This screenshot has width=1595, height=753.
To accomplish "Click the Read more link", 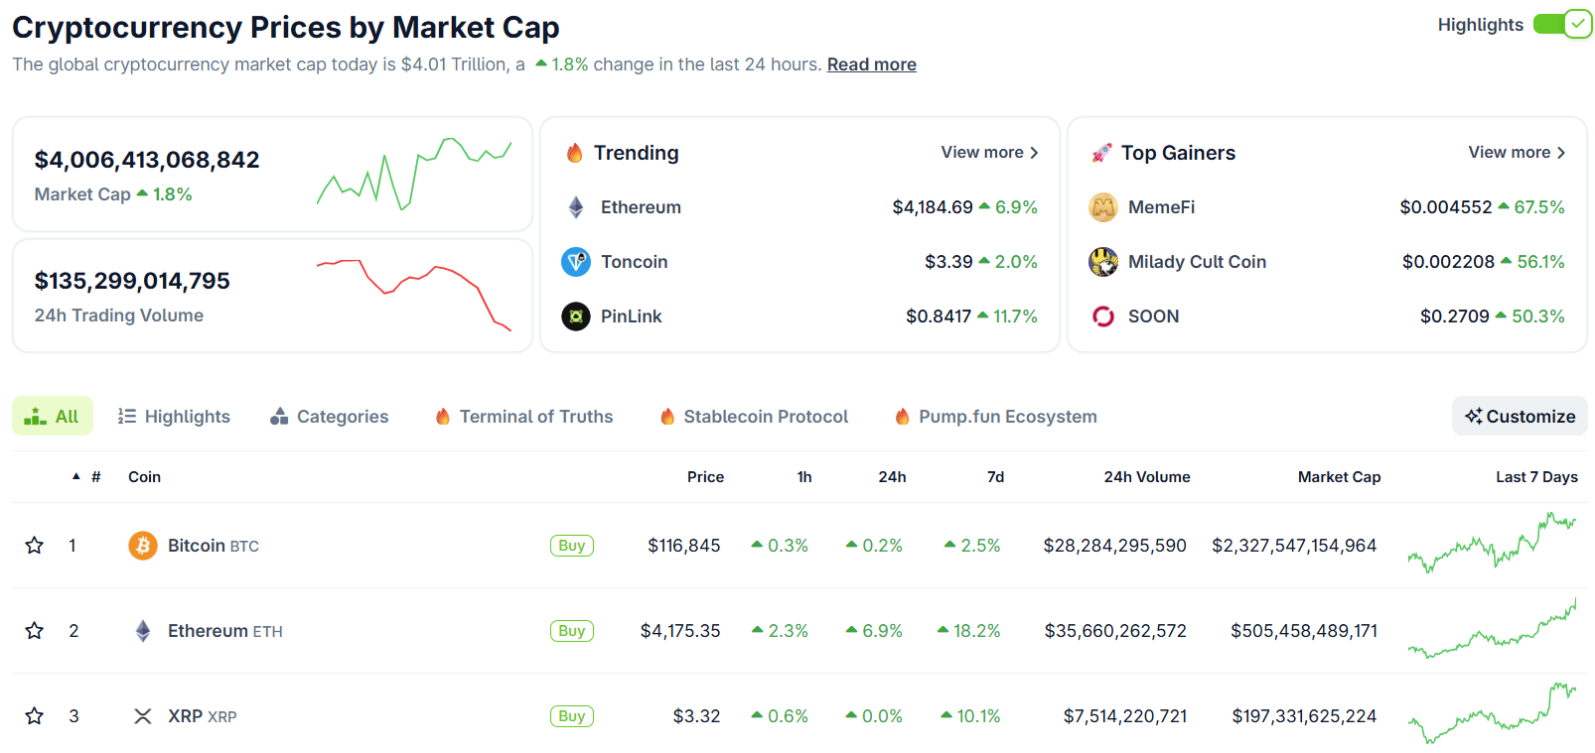I will coord(871,63).
